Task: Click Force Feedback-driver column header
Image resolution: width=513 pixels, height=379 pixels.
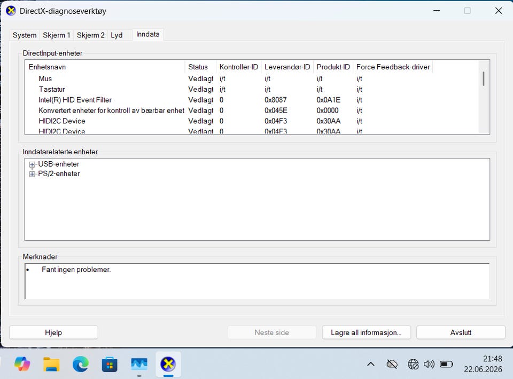Action: tap(393, 67)
